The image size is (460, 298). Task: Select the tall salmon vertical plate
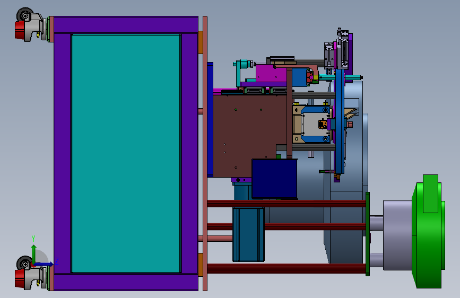(x=205, y=153)
